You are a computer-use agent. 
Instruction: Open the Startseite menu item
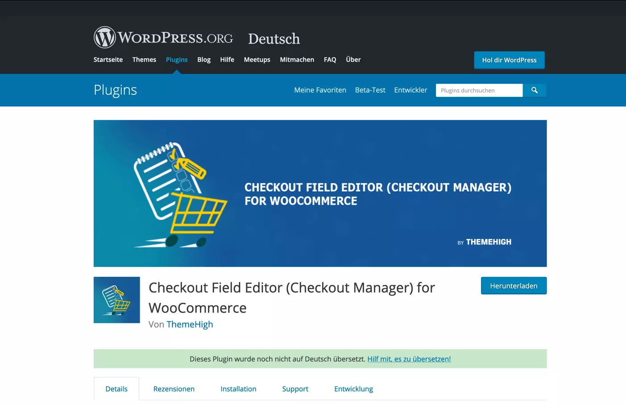pos(108,60)
